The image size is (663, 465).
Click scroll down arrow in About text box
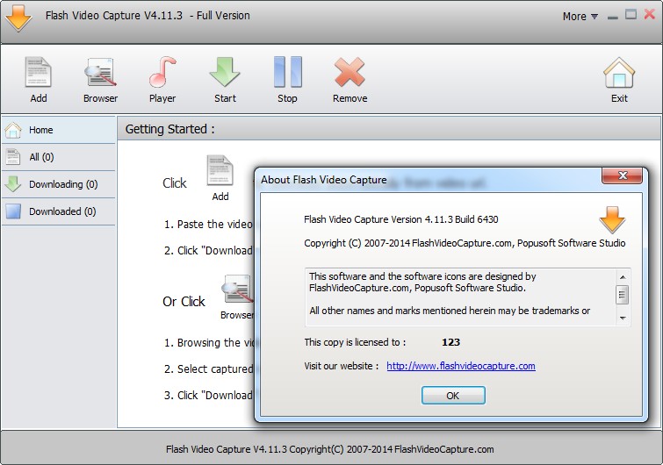[623, 318]
